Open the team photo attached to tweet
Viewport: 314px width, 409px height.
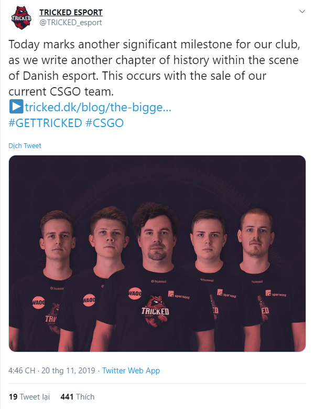157,254
